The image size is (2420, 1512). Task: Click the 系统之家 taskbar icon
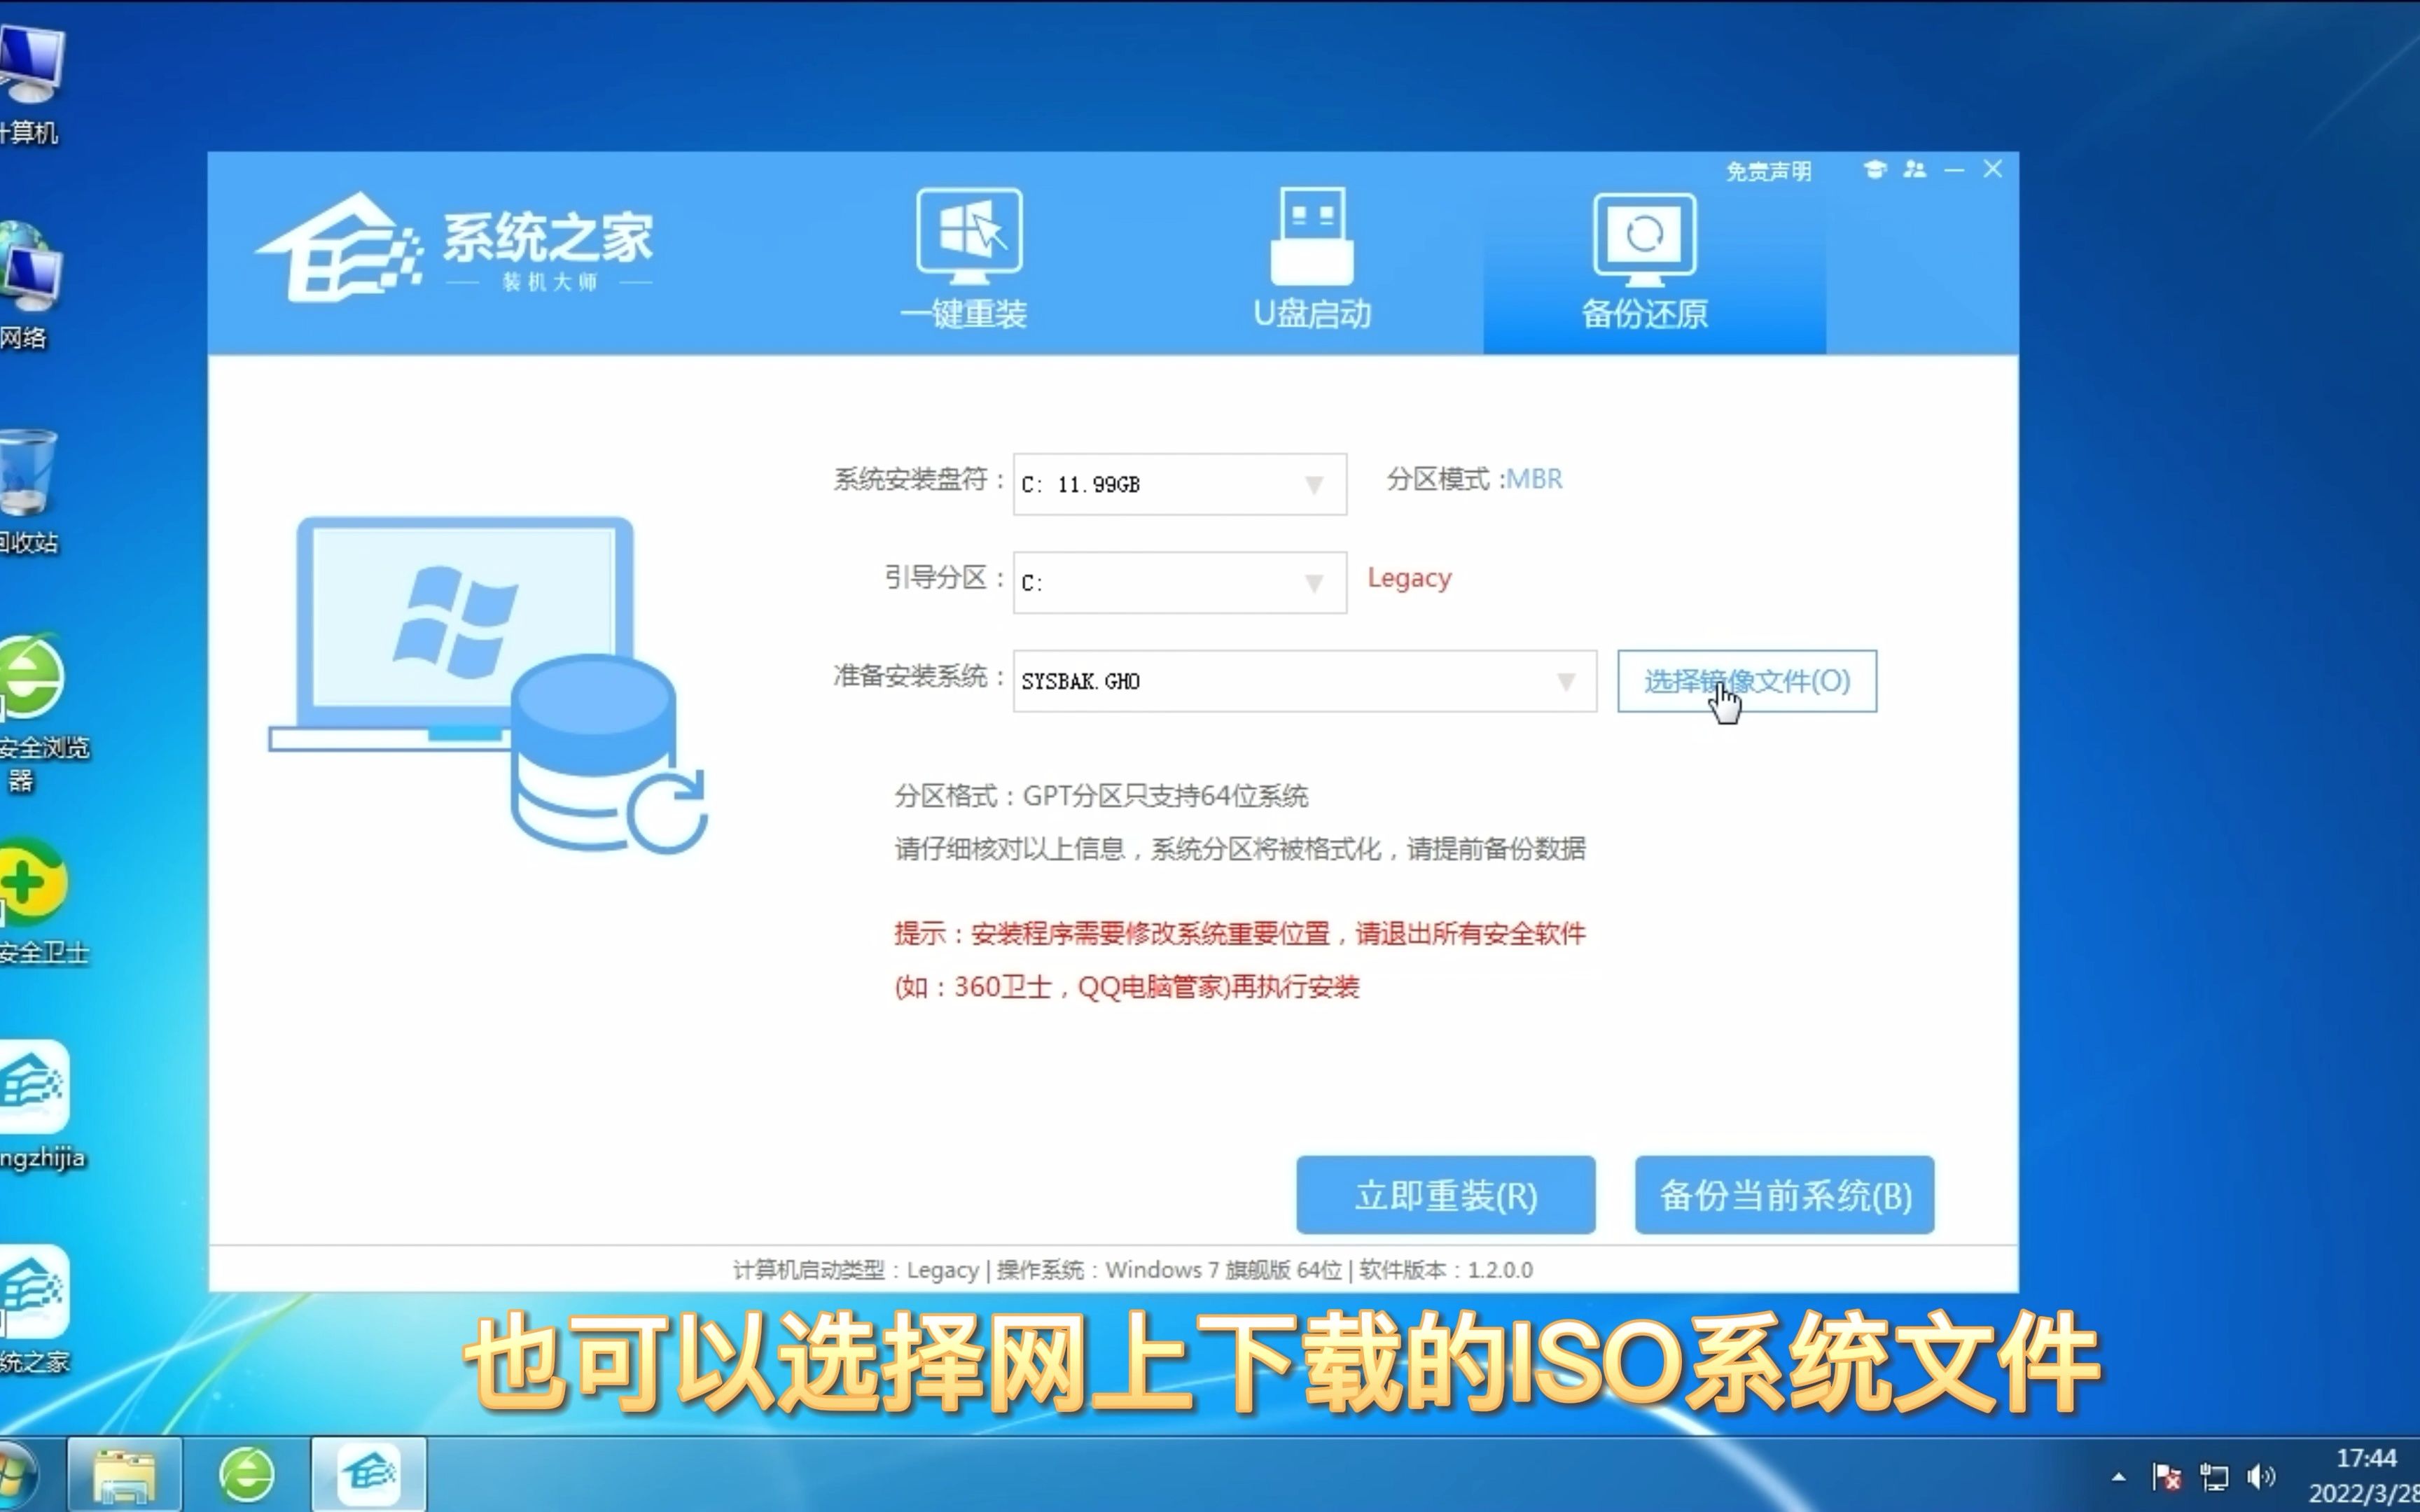click(x=368, y=1474)
